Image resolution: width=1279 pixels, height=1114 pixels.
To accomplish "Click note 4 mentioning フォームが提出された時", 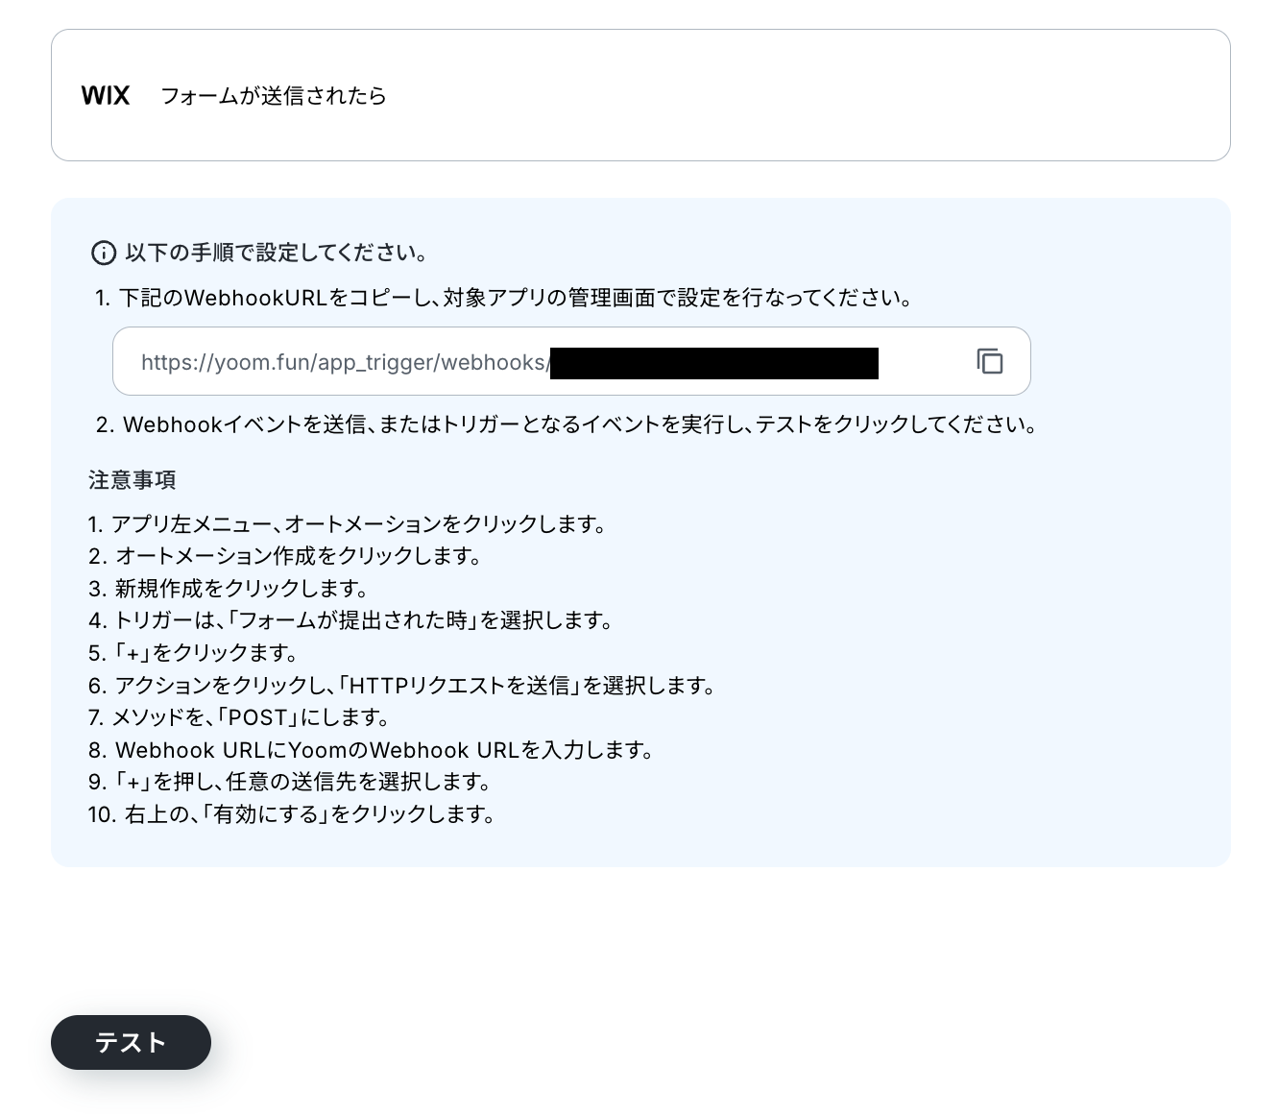I will 351,620.
